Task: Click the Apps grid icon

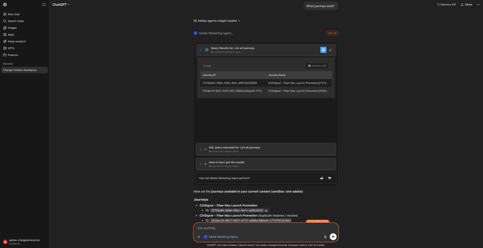Action: pos(5,35)
